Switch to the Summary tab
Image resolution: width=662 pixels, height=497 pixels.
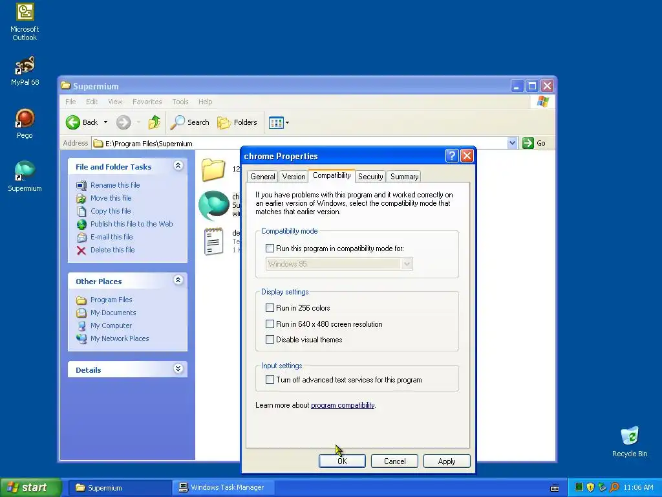pos(404,177)
